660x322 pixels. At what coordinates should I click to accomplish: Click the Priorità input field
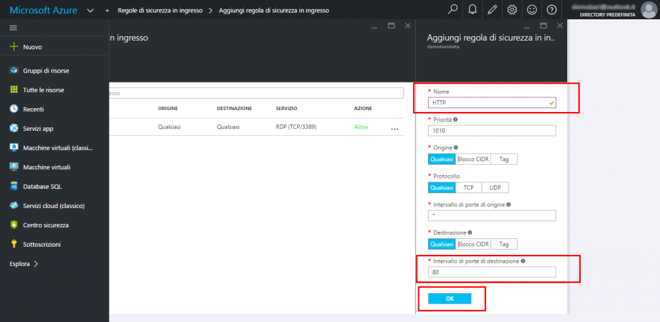[x=491, y=131]
